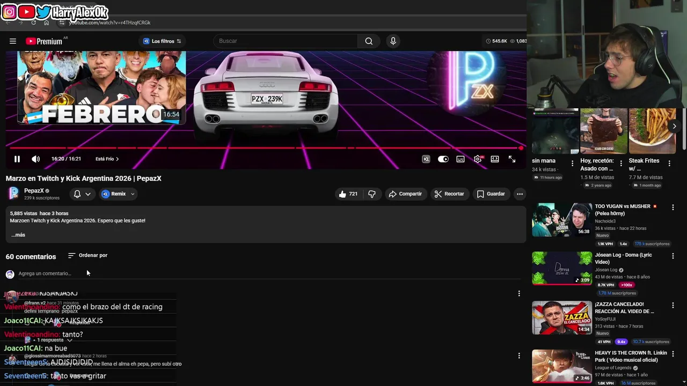Viewport: 687px width, 386px height.
Task: Open Nachoide3 channel name
Action: [x=605, y=221]
